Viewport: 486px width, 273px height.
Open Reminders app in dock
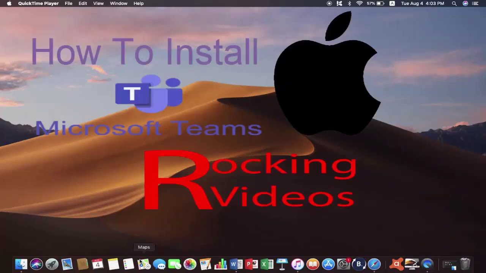point(128,264)
